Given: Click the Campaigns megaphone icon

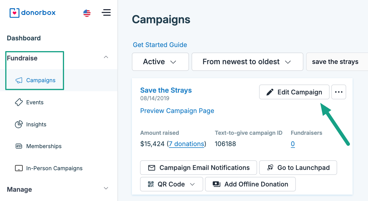Looking at the screenshot, I should point(19,80).
